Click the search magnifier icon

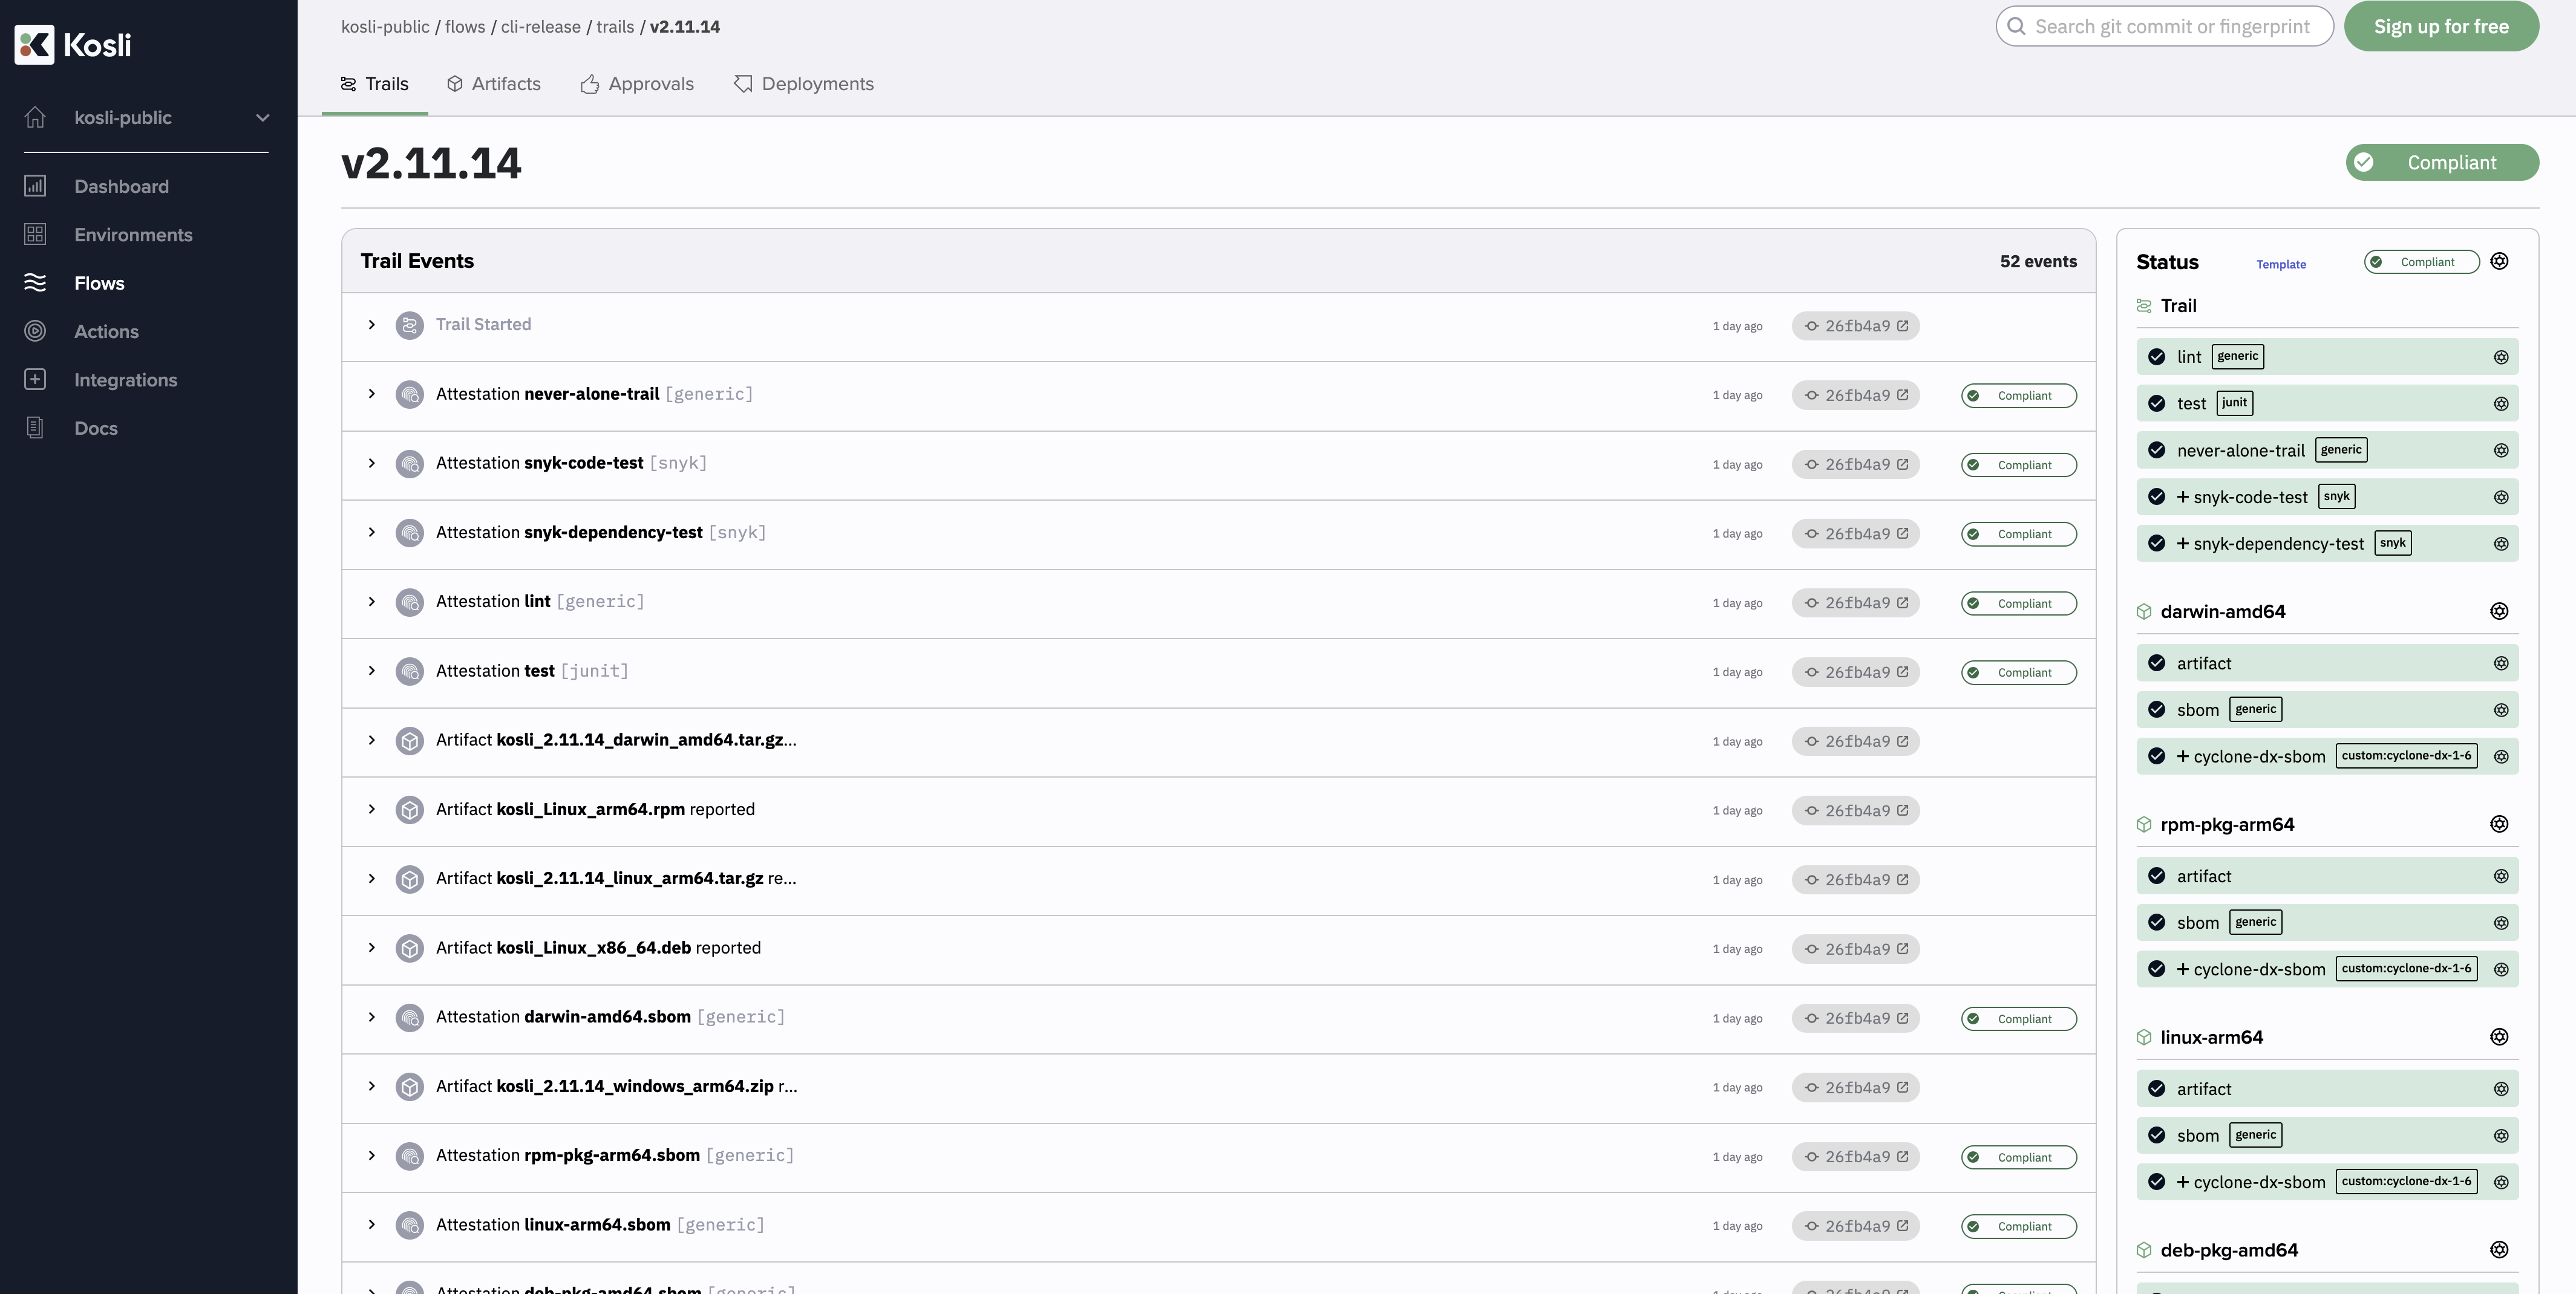[2017, 26]
